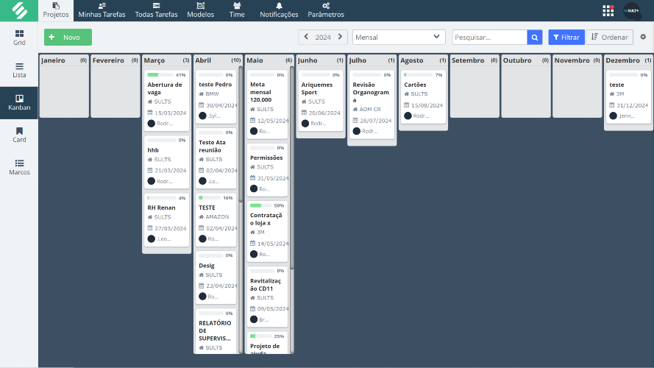Viewport: 654px width, 368px height.
Task: Click the 41% progress bar on Abertura de vaga
Action: tap(160, 74)
